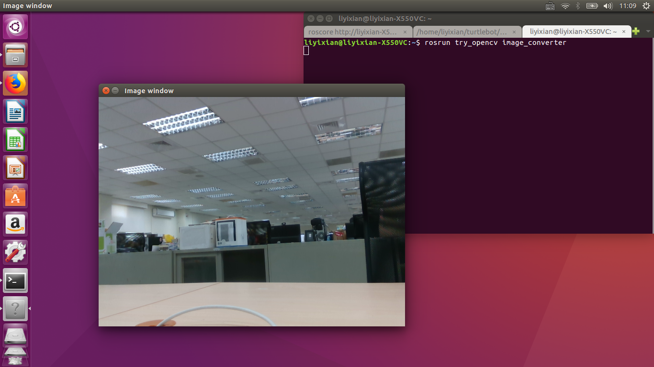Screen dimensions: 654x367
Task: Open the battery status indicator
Action: click(592, 6)
